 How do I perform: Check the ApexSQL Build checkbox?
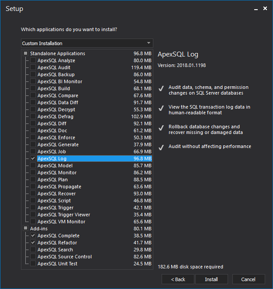coord(33,88)
